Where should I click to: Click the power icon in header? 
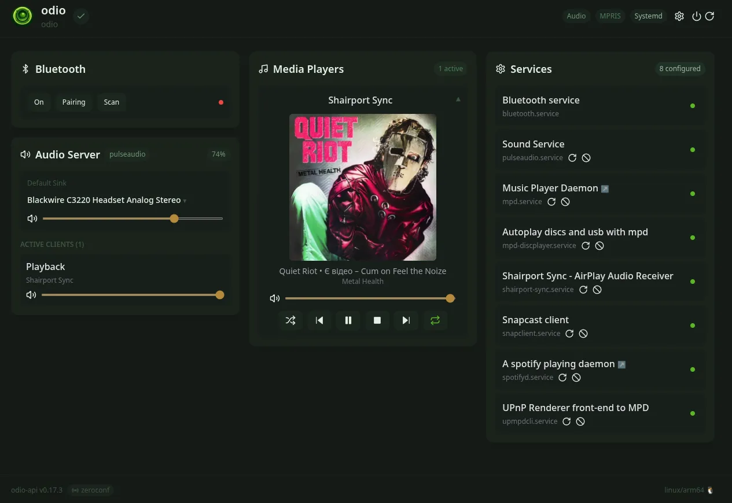697,16
